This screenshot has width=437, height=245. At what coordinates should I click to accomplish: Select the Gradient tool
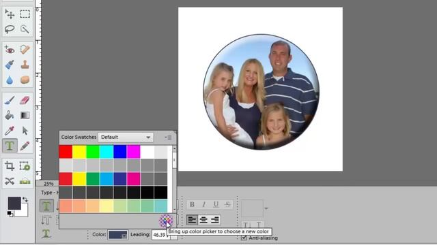point(25,115)
